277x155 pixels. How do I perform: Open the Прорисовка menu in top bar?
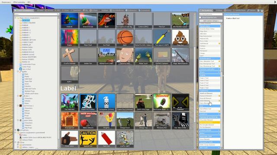(6, 2)
